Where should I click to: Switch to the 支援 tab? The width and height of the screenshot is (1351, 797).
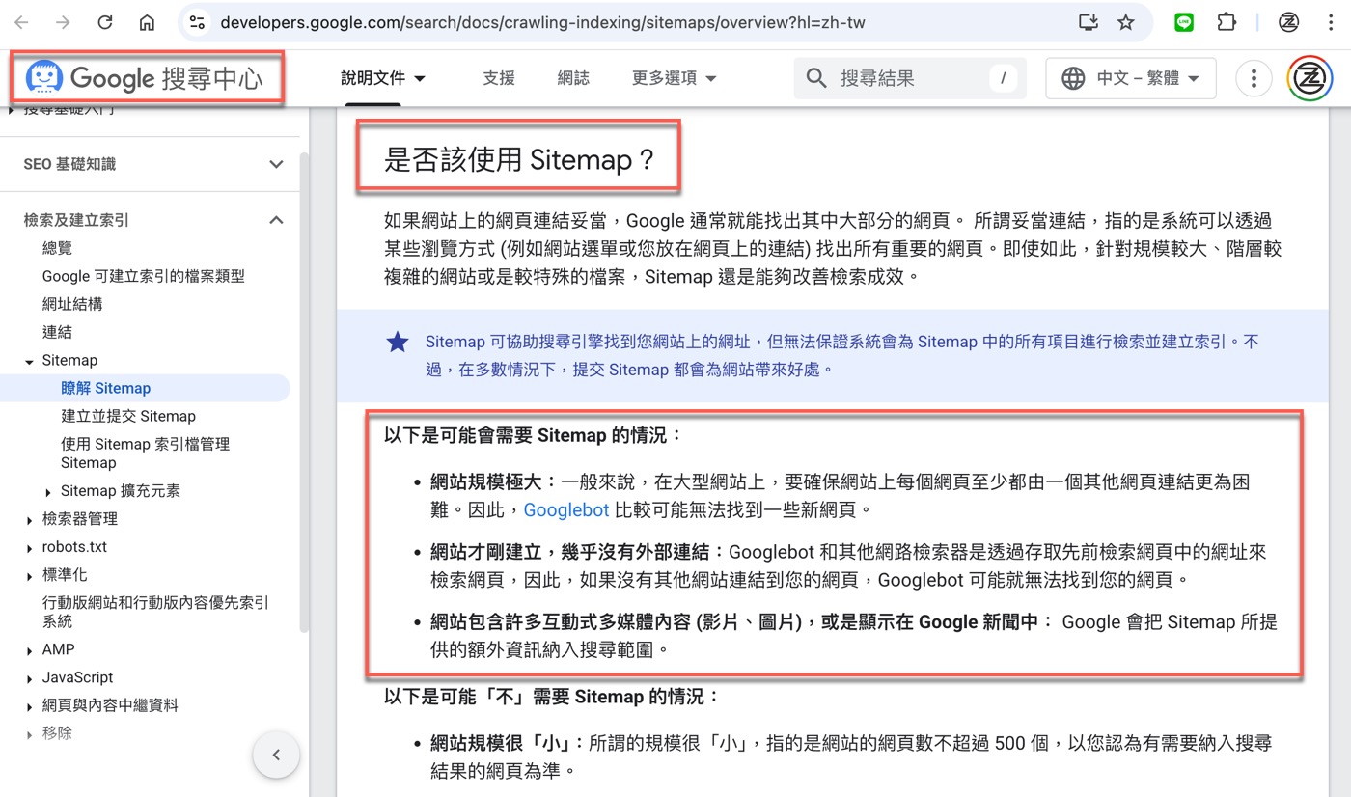[x=499, y=78]
